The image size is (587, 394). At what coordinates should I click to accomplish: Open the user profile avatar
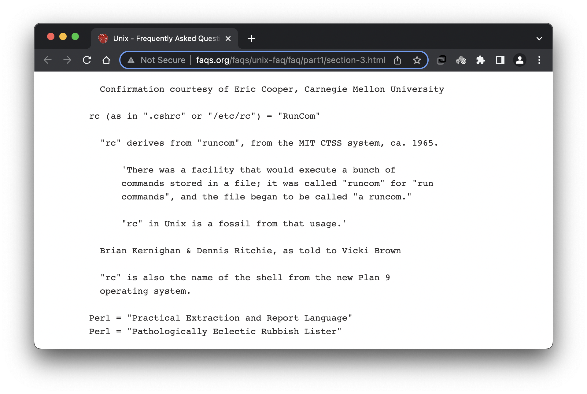tap(520, 60)
